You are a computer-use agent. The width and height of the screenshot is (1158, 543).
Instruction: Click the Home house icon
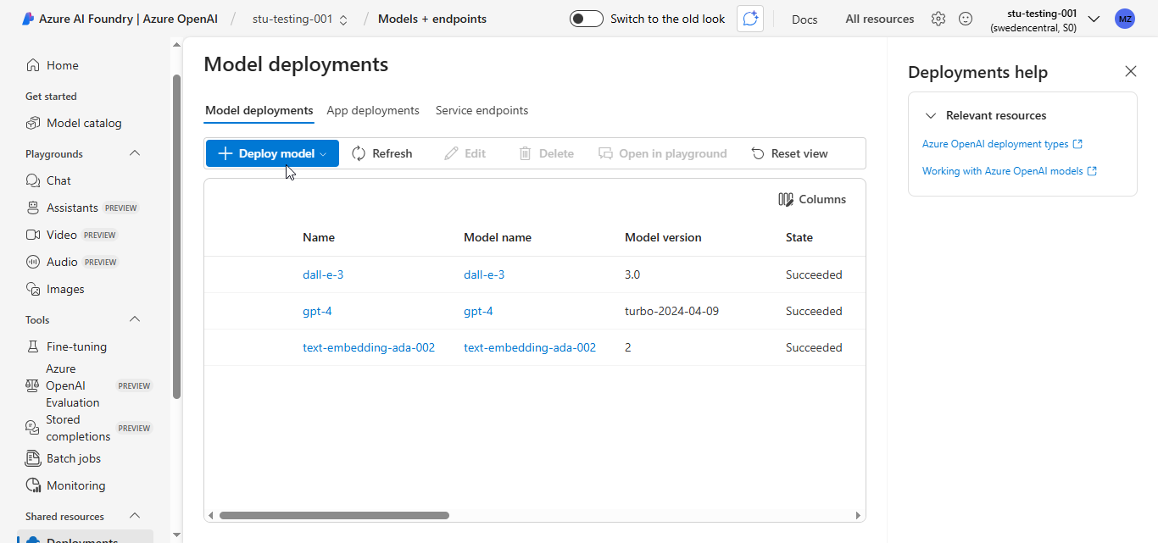click(33, 65)
